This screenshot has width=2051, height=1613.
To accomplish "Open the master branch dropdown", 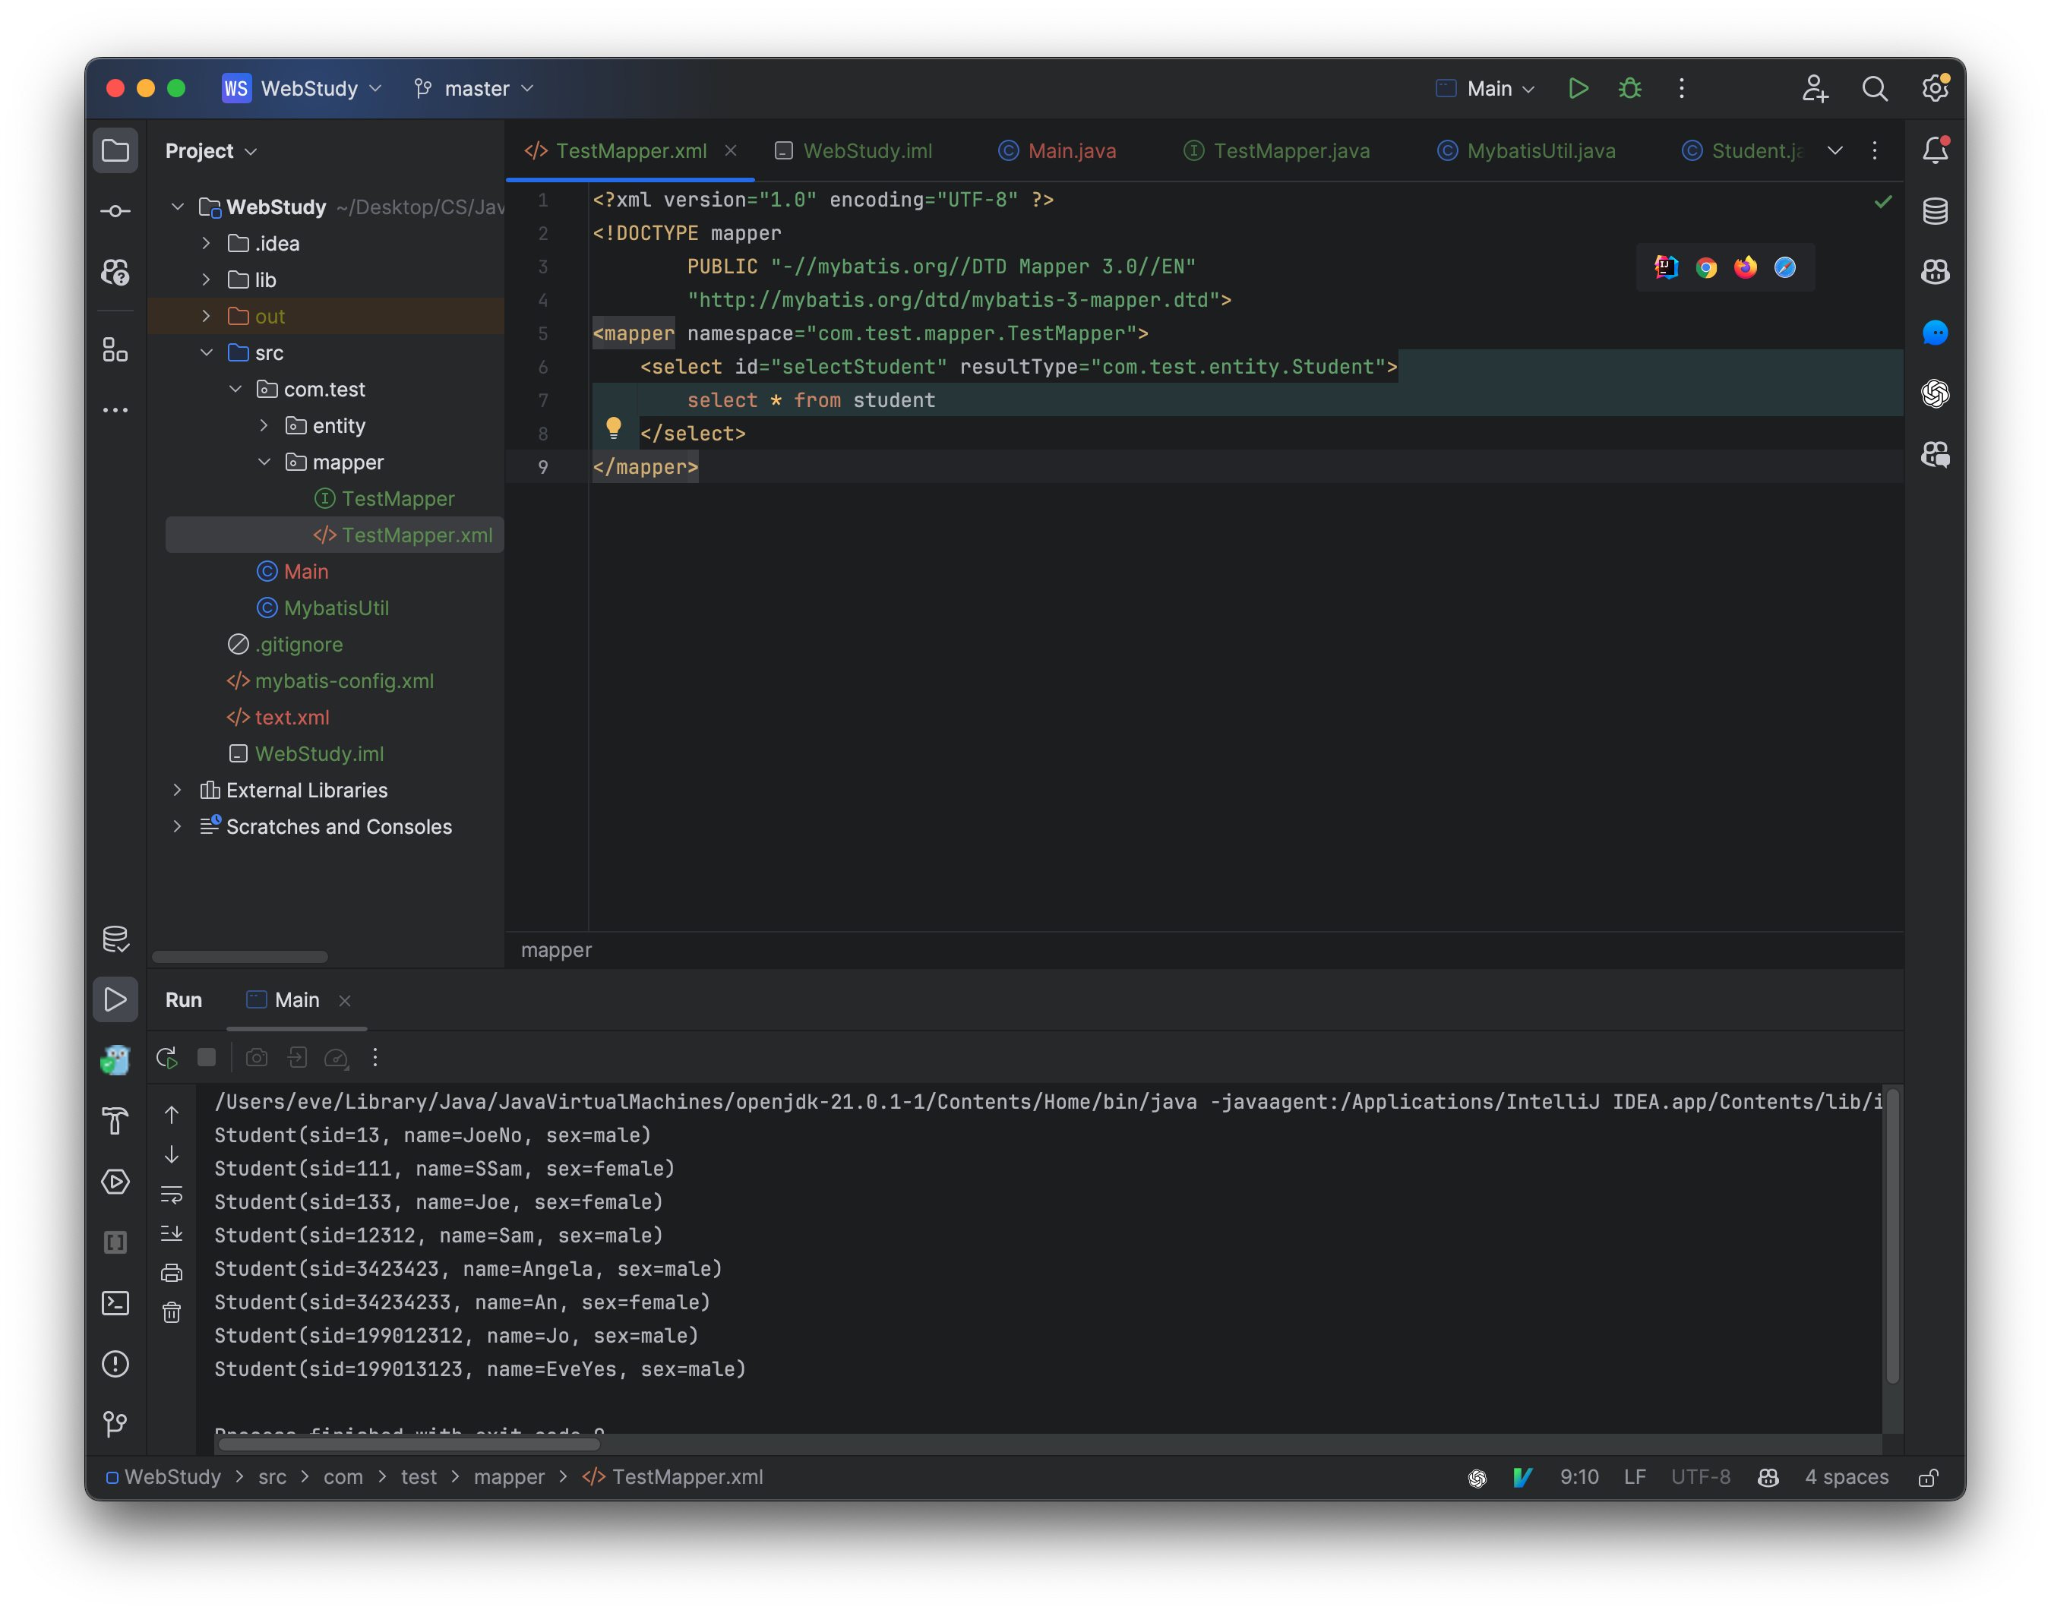I will click(474, 88).
